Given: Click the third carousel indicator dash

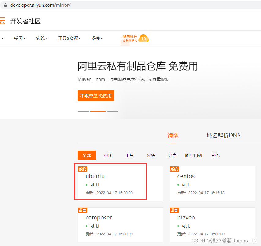Looking at the screenshot, I should click(113, 111).
